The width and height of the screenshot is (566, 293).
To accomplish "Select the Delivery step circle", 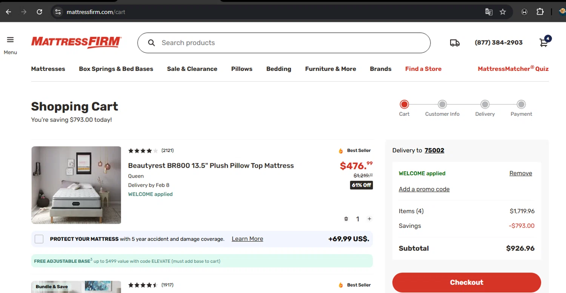I will tap(485, 104).
